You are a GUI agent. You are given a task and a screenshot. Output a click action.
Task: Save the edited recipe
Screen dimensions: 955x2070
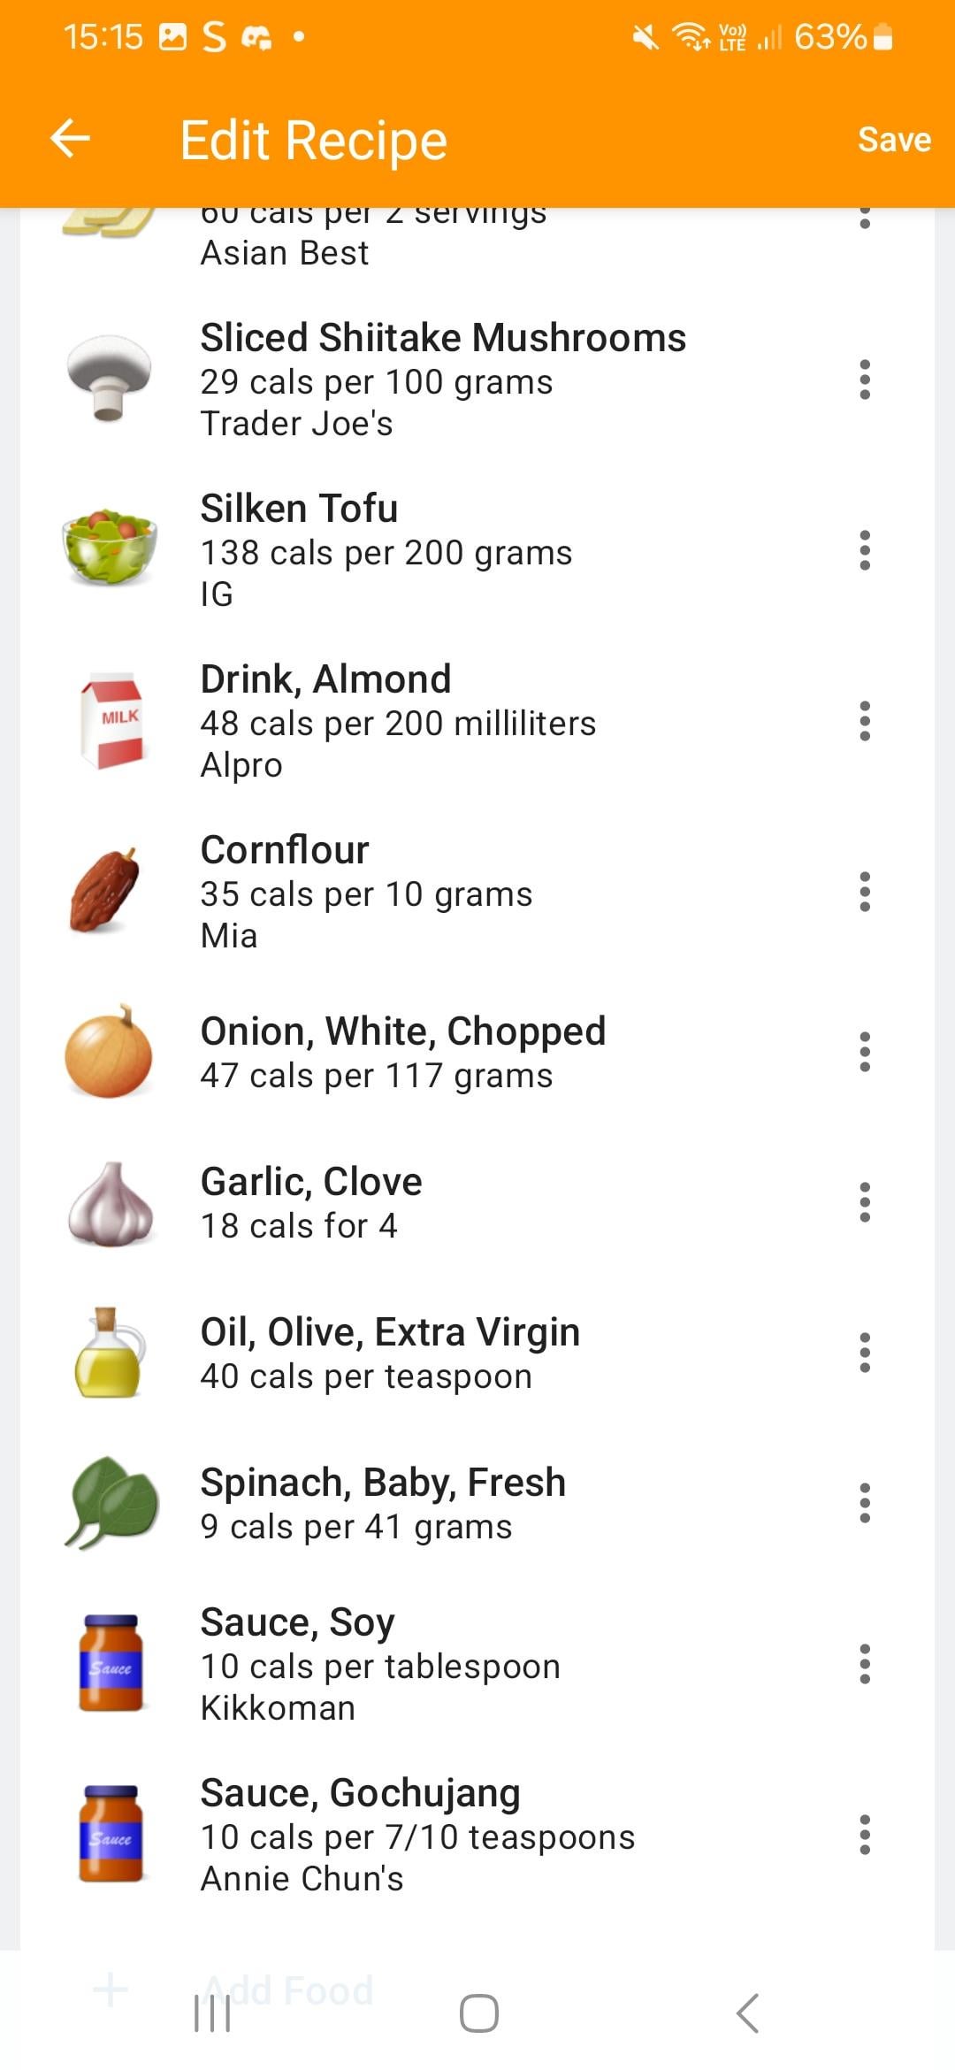893,140
